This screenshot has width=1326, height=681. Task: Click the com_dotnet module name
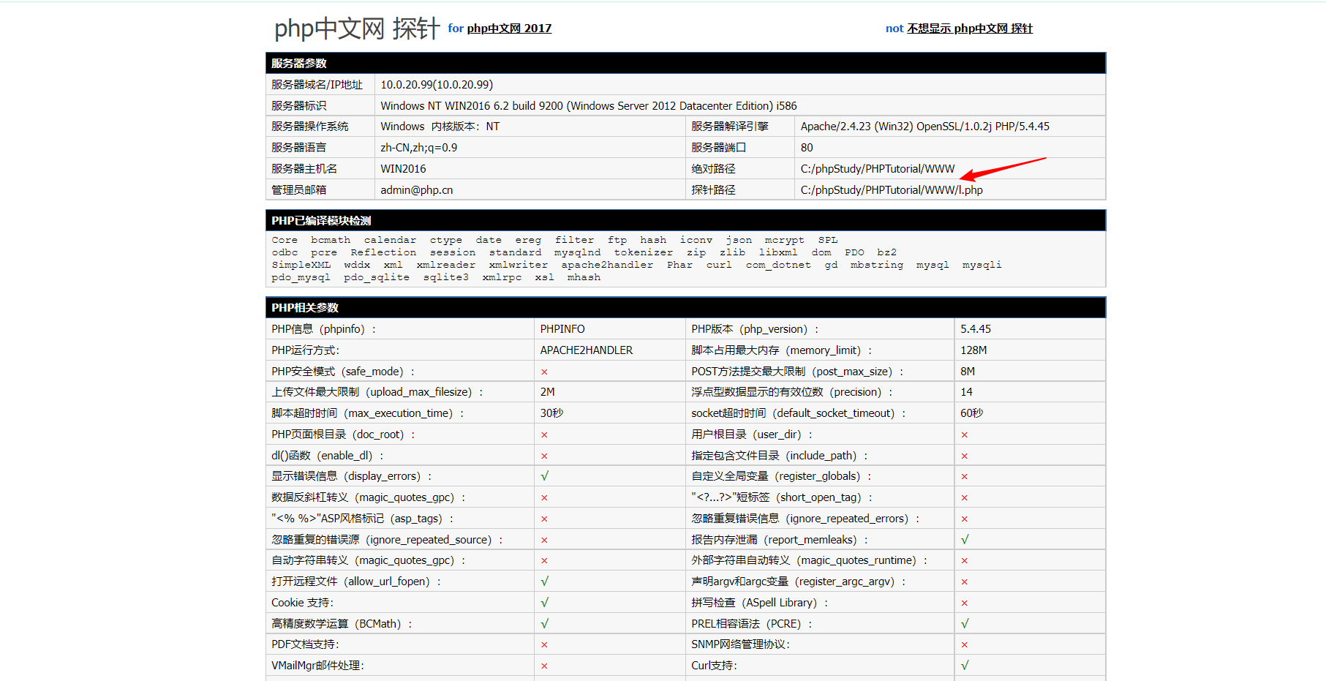(x=778, y=265)
